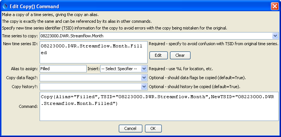281x137 pixels.
Task: Click the Copy data flags arrow icon
Action: tap(144, 78)
